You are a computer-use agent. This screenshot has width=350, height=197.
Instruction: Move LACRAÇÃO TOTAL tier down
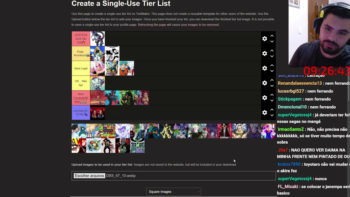click(x=272, y=115)
